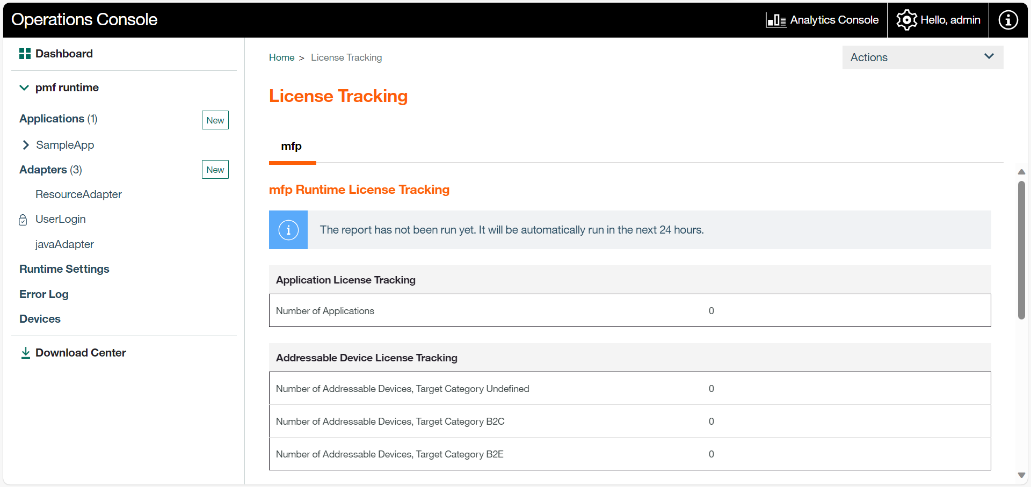Click the Dashboard grid icon

click(24, 53)
